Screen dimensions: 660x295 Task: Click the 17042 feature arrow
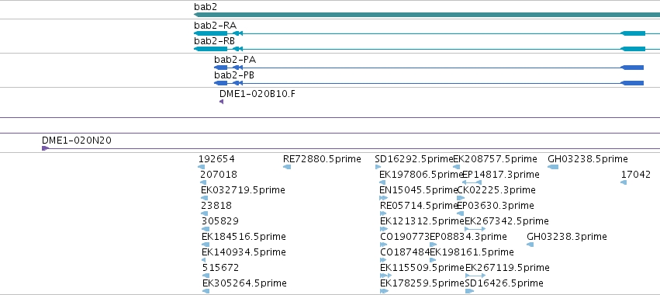[x=624, y=182]
